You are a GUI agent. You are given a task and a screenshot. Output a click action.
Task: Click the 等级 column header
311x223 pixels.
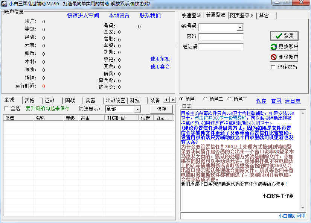pos(71,118)
